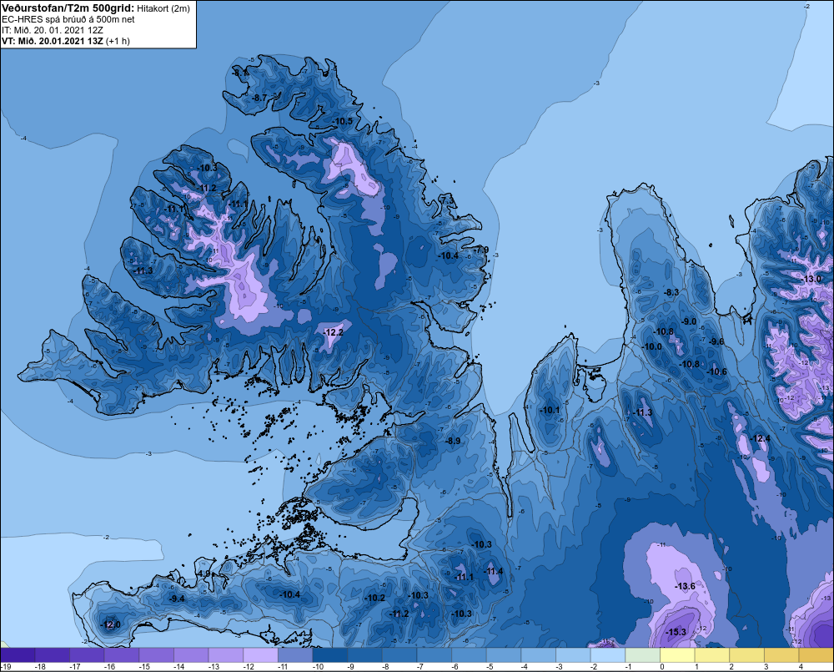This screenshot has height=672, width=834.
Task: Click legend swatch between -3 and -2
Action: point(573,655)
